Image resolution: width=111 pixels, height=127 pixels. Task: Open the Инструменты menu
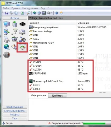[30, 8]
